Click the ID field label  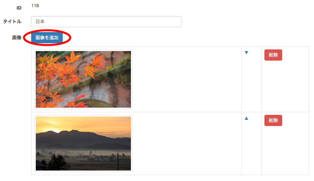click(19, 8)
